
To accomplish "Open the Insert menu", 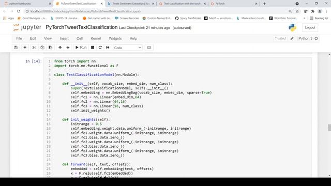I will click(x=64, y=38).
